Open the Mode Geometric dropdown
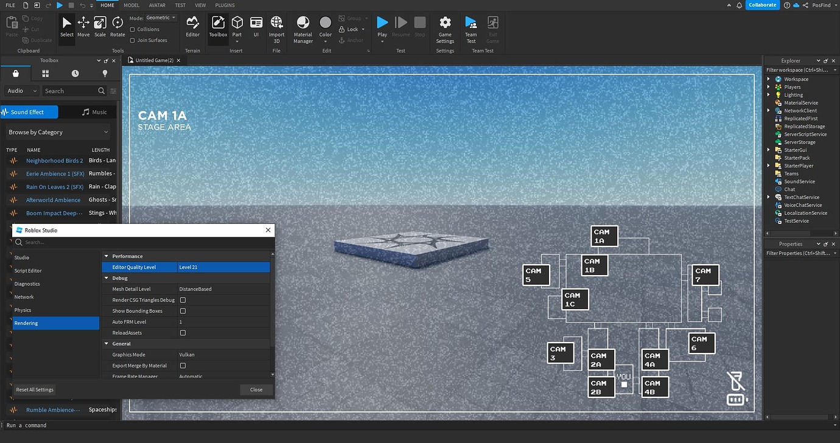Viewport: 840px width, 443px height. point(161,18)
